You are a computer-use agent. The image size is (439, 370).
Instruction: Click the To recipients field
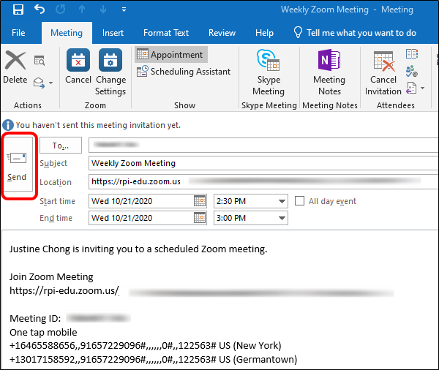pyautogui.click(x=263, y=145)
